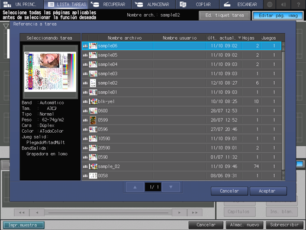Select the 0600 file name
Viewport: 306px width, 230px height.
pos(103,111)
